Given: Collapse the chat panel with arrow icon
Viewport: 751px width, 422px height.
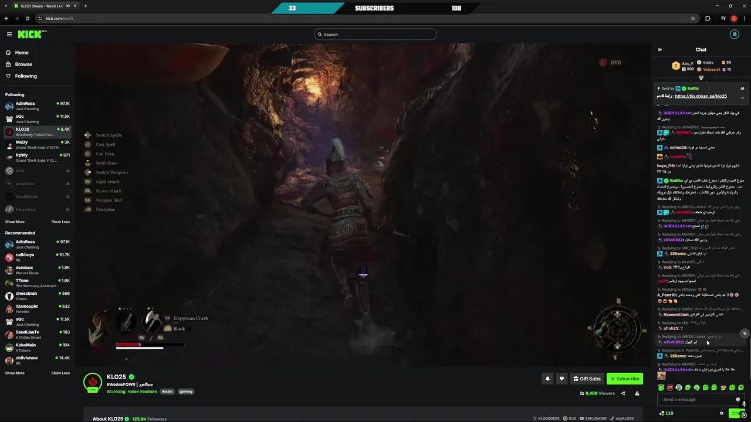Looking at the screenshot, I should point(660,50).
